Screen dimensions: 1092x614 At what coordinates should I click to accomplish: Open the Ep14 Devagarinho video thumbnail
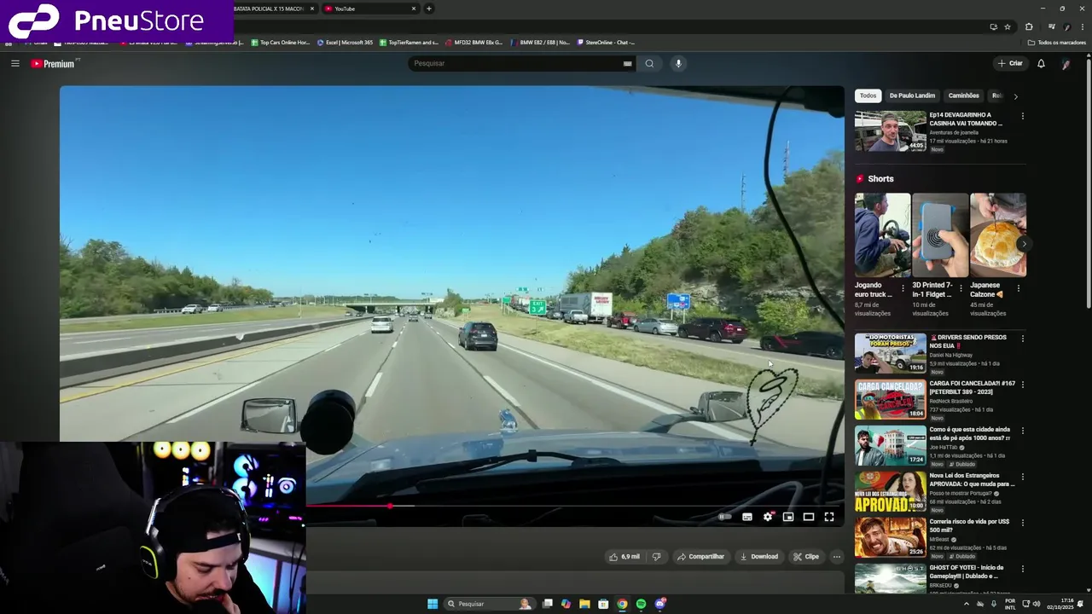coord(890,130)
